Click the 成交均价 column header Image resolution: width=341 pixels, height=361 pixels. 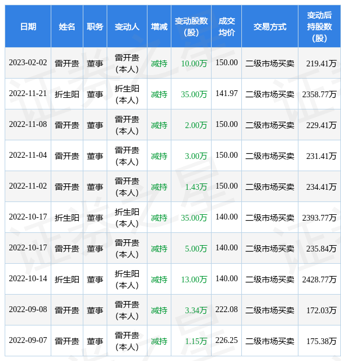click(226, 26)
